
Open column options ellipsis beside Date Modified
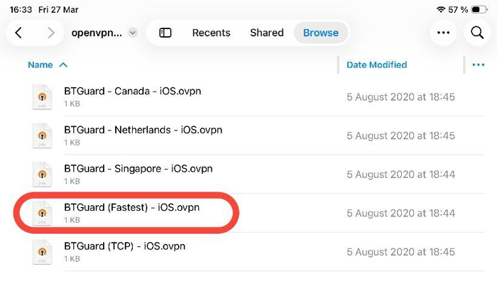click(478, 65)
